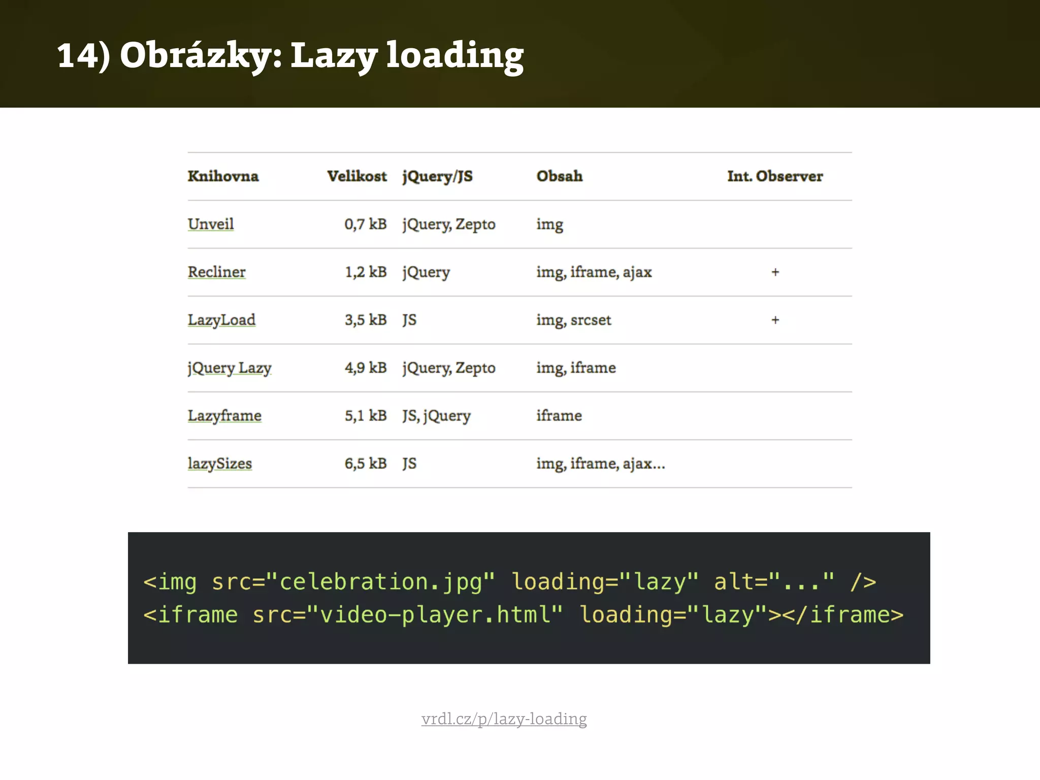
Task: Select the 5,1 kB size cell
Action: tap(366, 415)
